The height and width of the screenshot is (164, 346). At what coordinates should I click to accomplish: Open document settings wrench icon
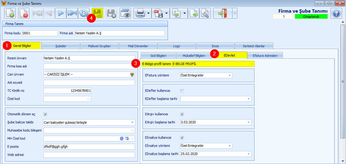pyautogui.click(x=205, y=13)
